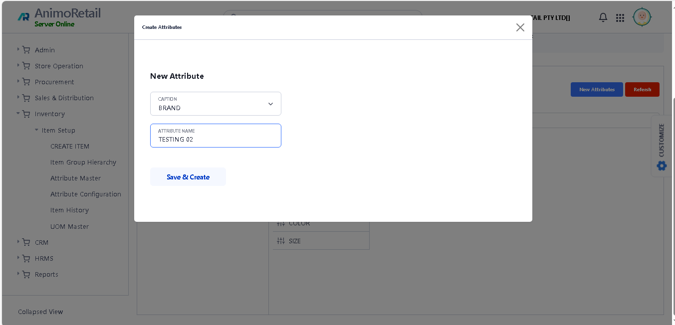Click the Attribute Name input field

pyautogui.click(x=216, y=136)
